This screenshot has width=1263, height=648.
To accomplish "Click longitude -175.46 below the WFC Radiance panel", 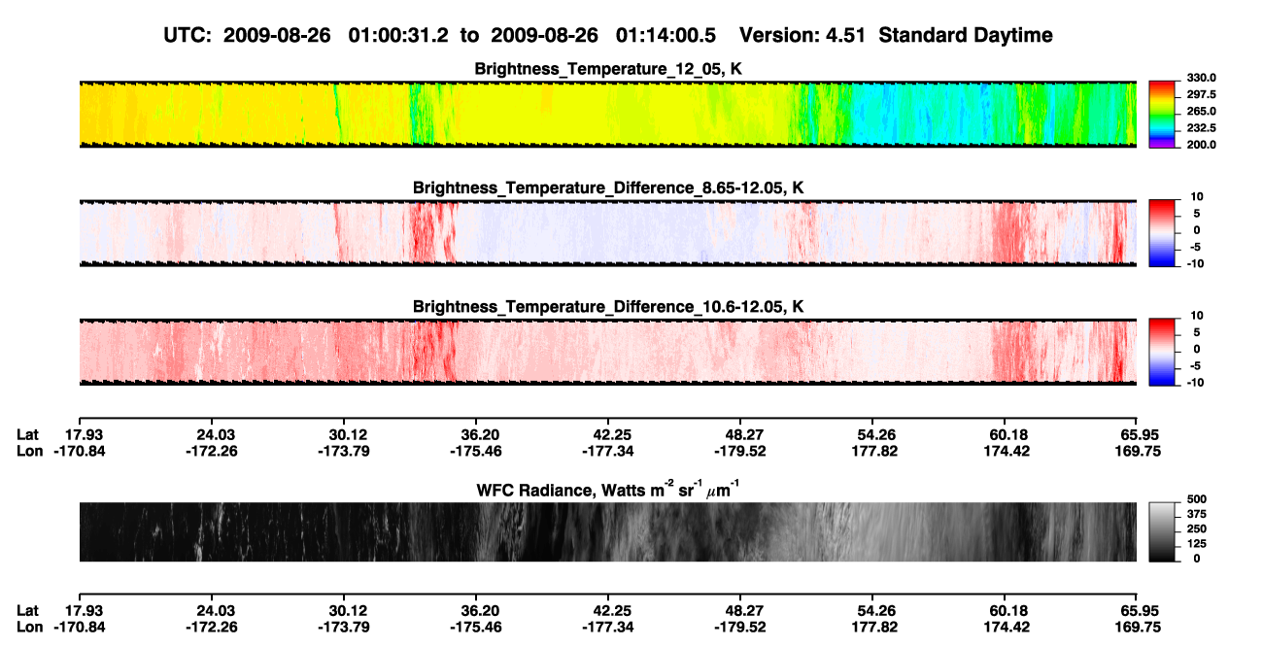I will pyautogui.click(x=478, y=627).
